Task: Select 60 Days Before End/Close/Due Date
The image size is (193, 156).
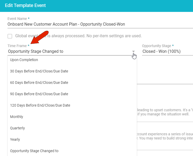Action: point(39,83)
